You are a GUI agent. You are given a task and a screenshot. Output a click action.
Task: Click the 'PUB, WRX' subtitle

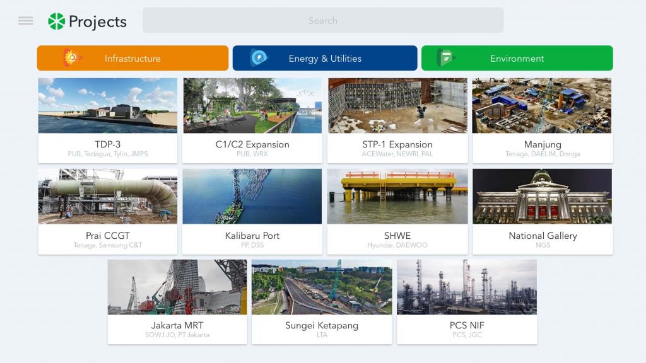point(252,154)
